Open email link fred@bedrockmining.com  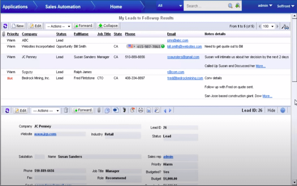tap(185, 78)
